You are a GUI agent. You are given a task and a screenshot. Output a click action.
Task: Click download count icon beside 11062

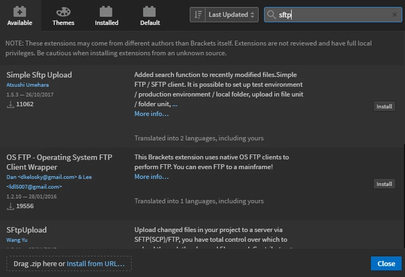(10, 104)
